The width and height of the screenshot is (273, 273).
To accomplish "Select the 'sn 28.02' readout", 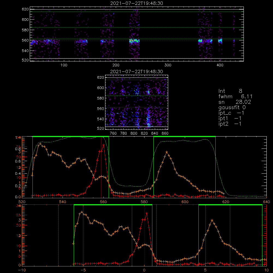I will (x=235, y=102).
